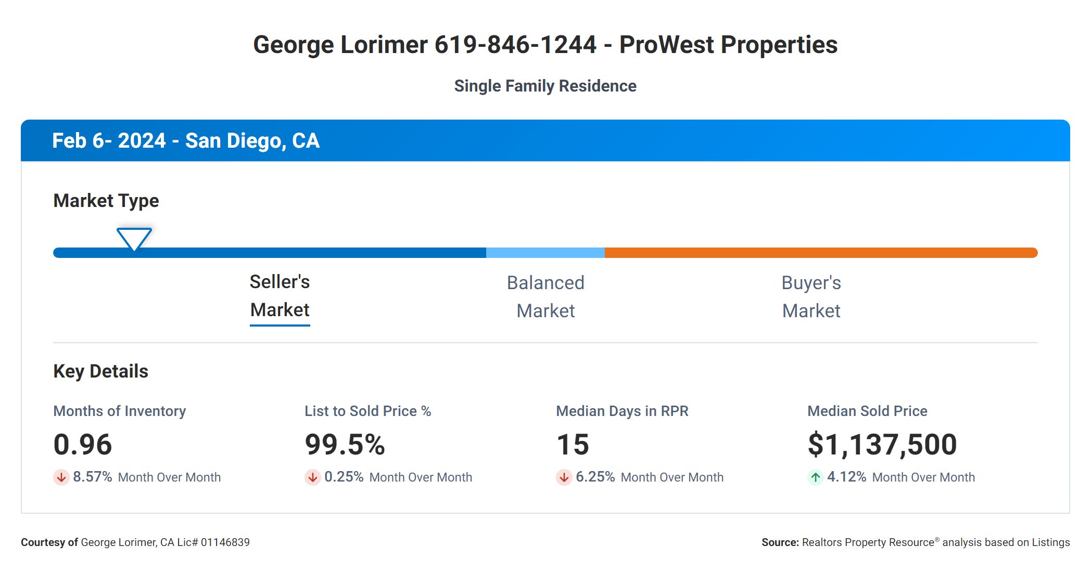Click the Median Days in RPR value 15
The width and height of the screenshot is (1091, 572).
pos(573,445)
